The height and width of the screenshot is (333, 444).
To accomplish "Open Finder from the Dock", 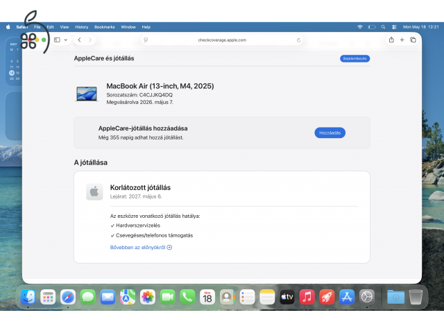I will (x=28, y=297).
